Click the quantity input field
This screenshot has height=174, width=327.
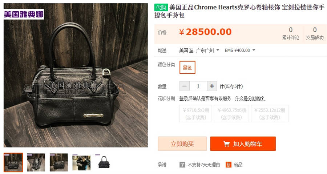[198, 86]
